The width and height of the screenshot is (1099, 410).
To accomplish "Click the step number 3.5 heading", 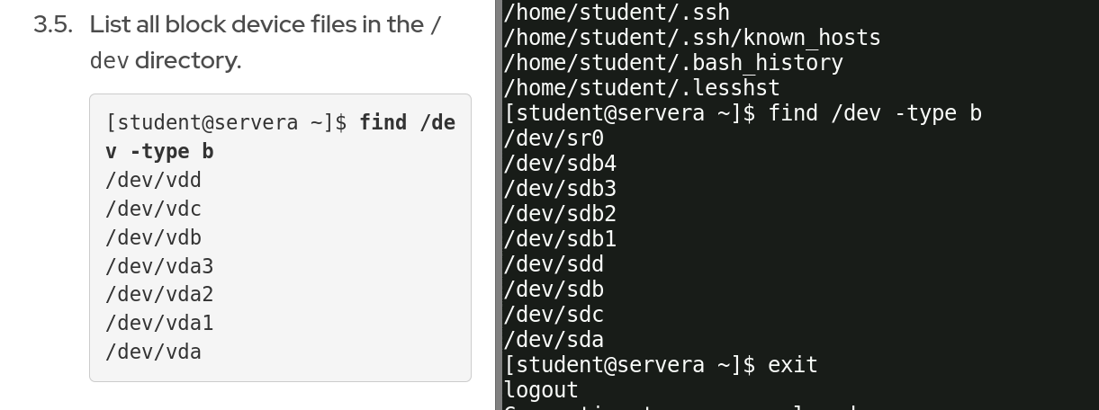I will [52, 25].
